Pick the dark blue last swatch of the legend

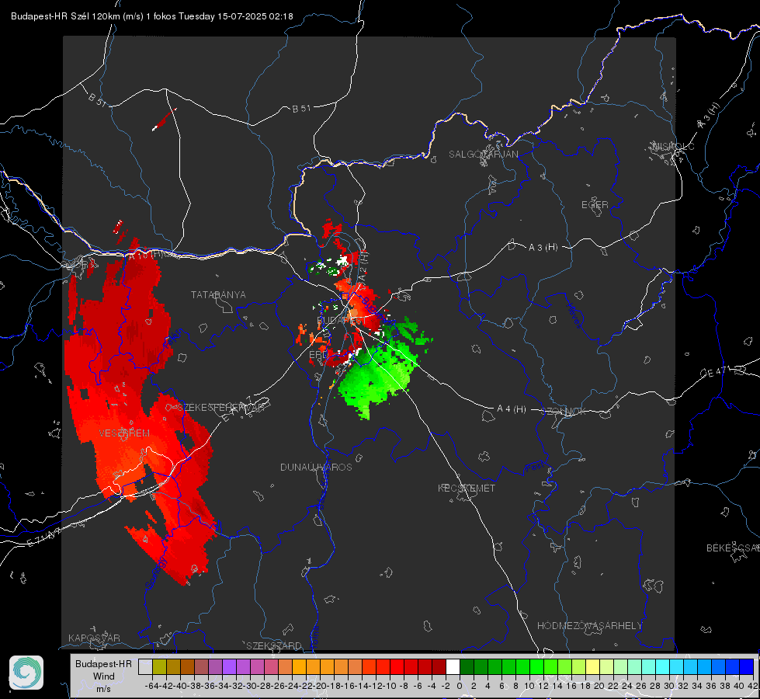[747, 666]
